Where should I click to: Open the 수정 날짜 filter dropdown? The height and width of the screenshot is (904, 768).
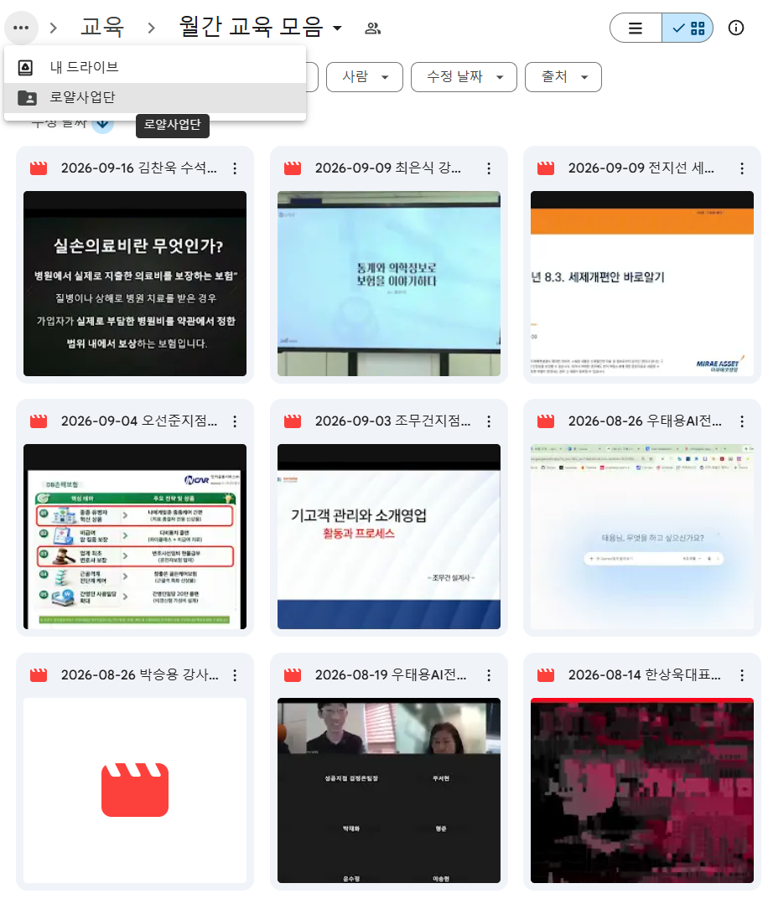464,77
